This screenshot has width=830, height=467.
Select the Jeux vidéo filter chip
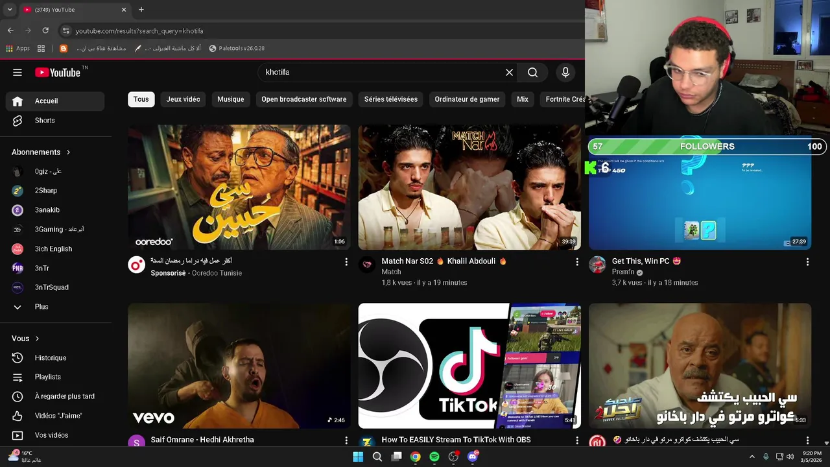[183, 99]
